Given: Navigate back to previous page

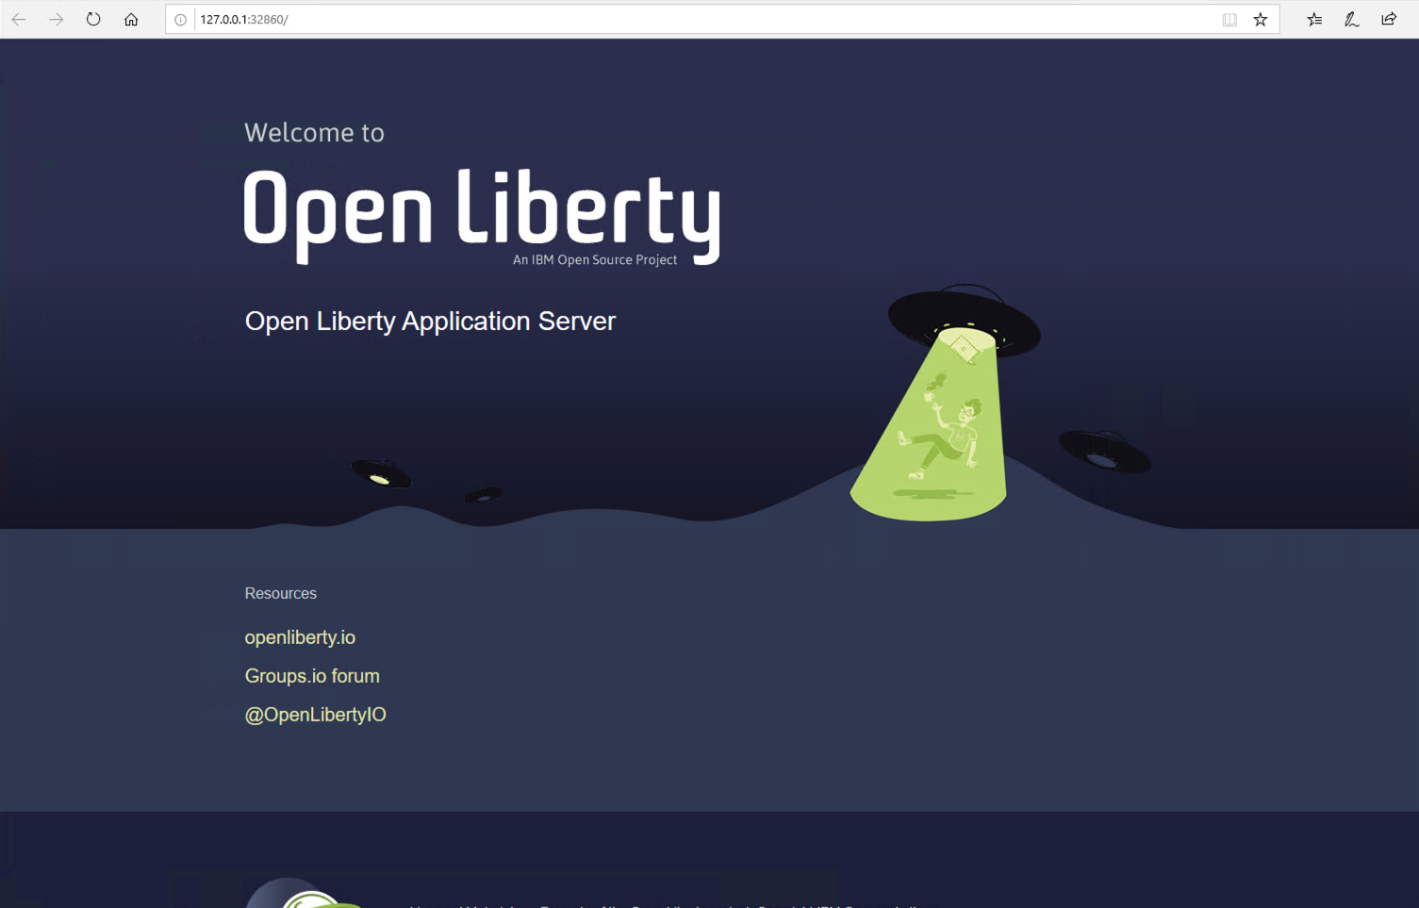Looking at the screenshot, I should 19,19.
